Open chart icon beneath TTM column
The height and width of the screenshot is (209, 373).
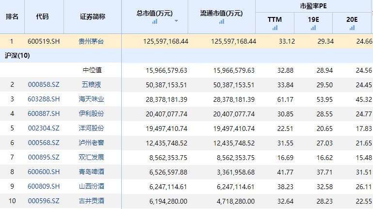pos(275,28)
